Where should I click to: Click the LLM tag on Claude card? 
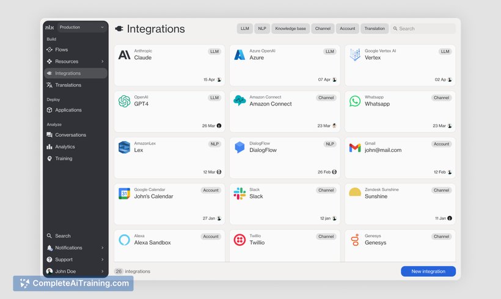214,51
